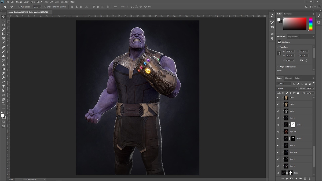
Task: Switch to the Channels tab
Action: pos(289,78)
